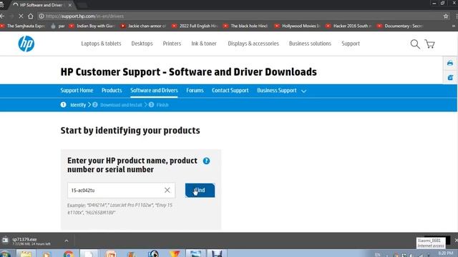This screenshot has height=257, width=458.
Task: Open the Contact Support tab
Action: point(230,91)
